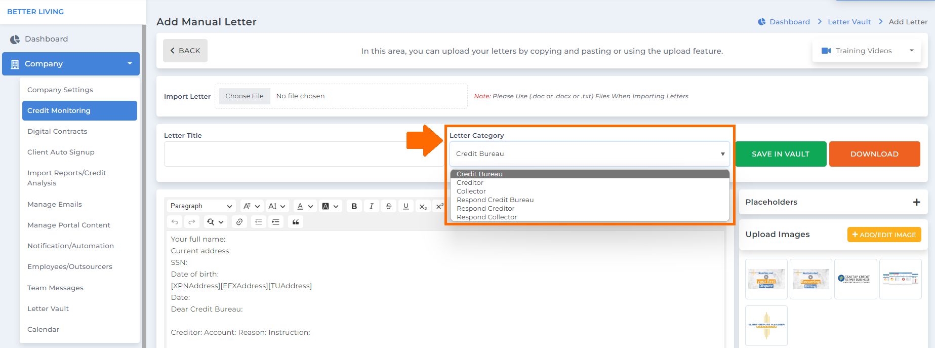Click the increase indent icon

coord(276,222)
